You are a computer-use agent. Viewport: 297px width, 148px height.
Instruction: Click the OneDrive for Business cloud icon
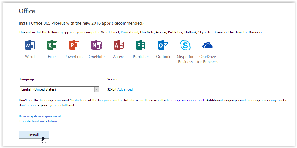point(208,45)
